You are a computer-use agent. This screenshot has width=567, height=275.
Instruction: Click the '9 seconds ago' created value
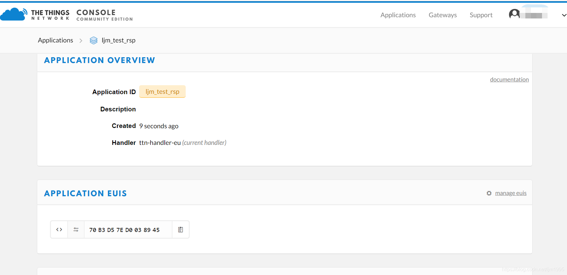[159, 126]
